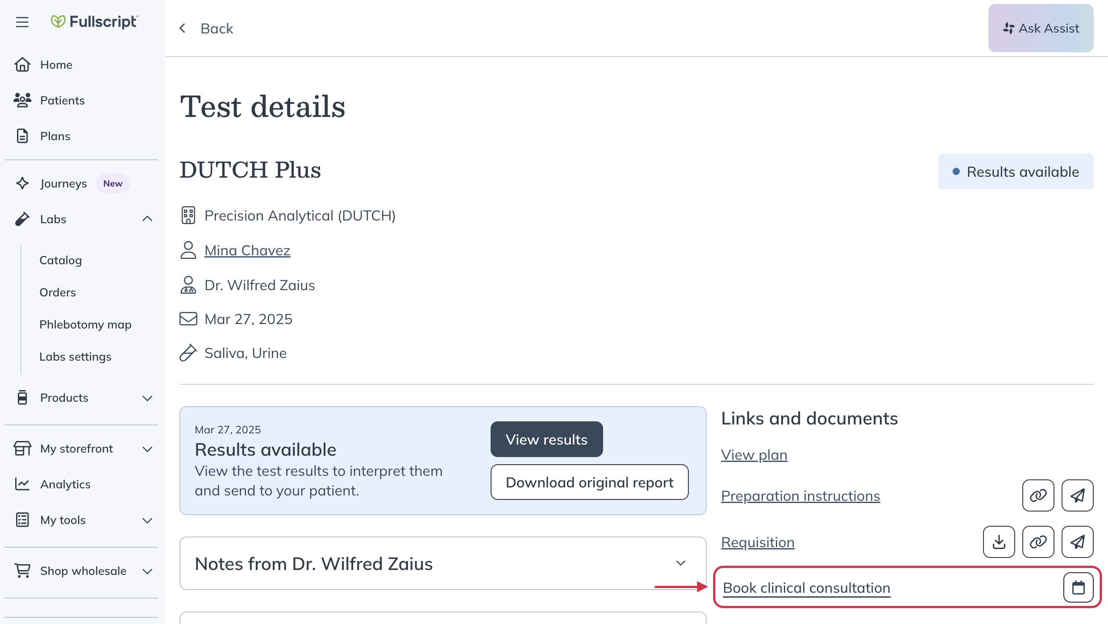Click the Home house icon
This screenshot has width=1108, height=624.
point(22,65)
